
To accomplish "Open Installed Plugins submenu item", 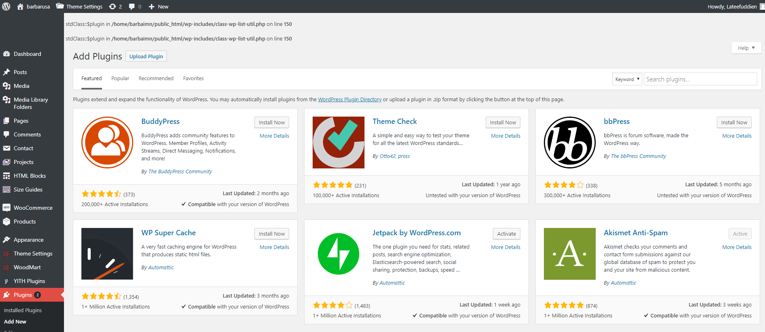I will (x=23, y=310).
